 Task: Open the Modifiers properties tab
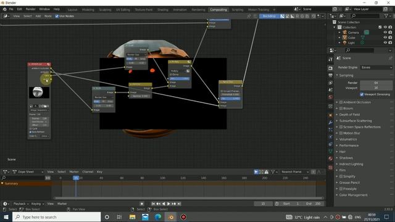331,123
